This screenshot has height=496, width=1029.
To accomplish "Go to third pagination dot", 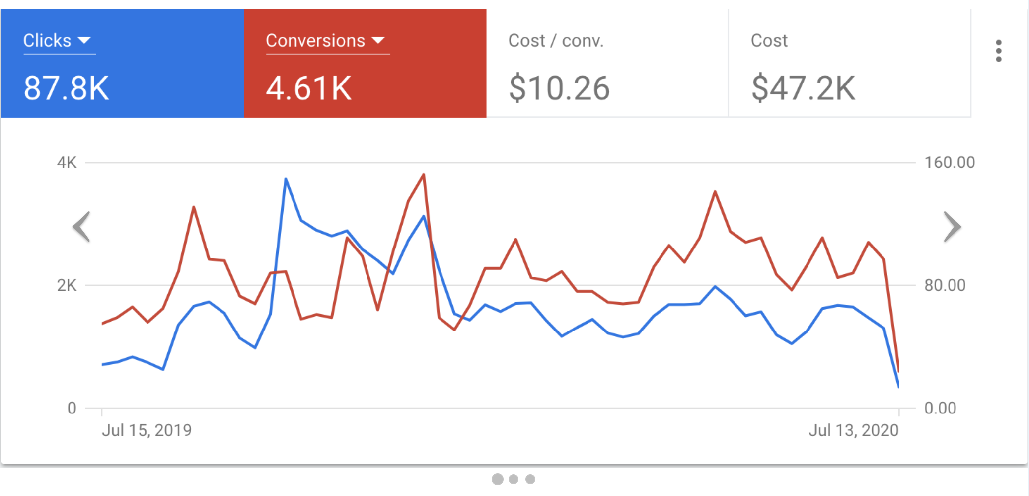I will click(530, 479).
